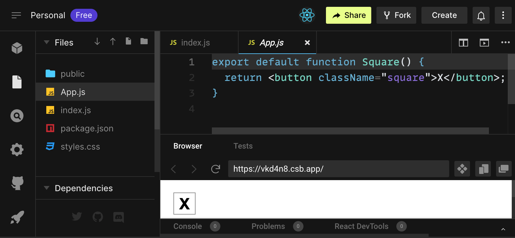
Task: Click the Share button
Action: [x=348, y=15]
